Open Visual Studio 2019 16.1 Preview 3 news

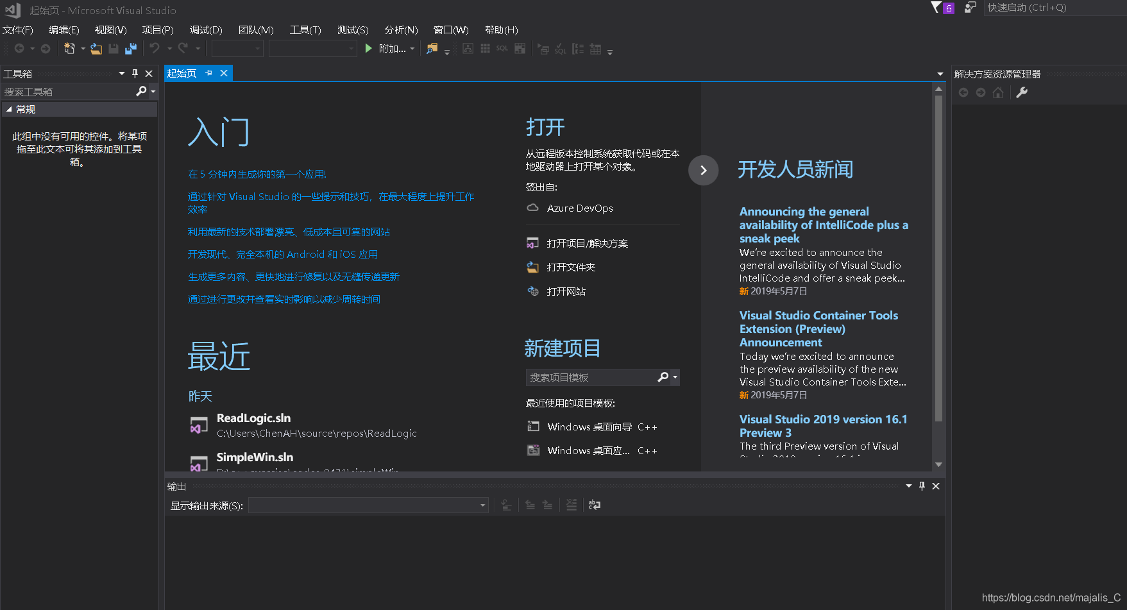824,426
